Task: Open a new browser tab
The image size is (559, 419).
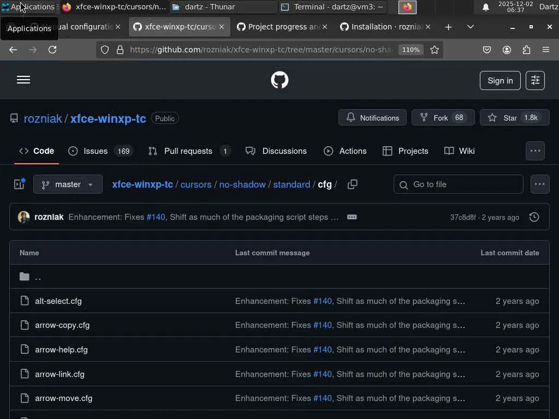Action: click(449, 27)
